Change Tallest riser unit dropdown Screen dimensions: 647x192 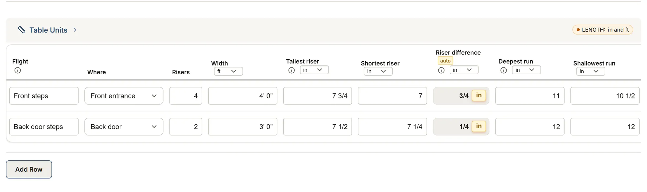tap(314, 70)
